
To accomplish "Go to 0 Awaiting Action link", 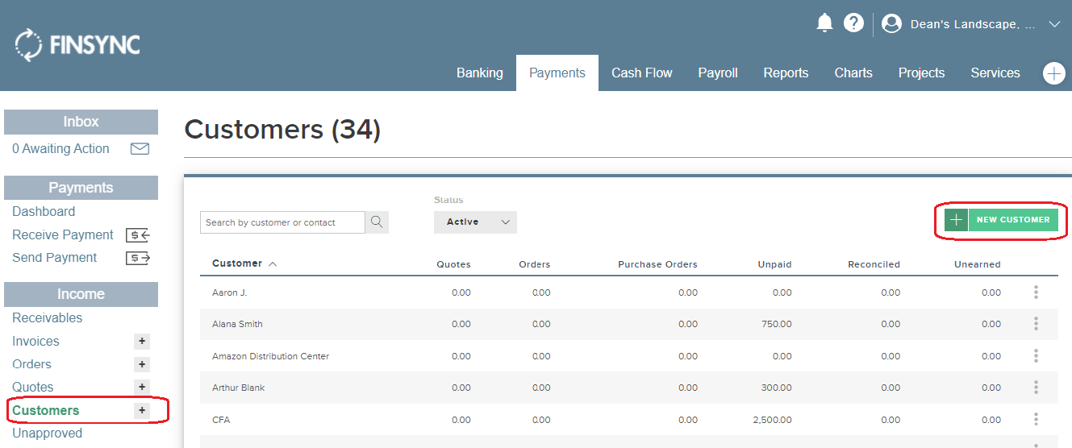I will coord(60,149).
